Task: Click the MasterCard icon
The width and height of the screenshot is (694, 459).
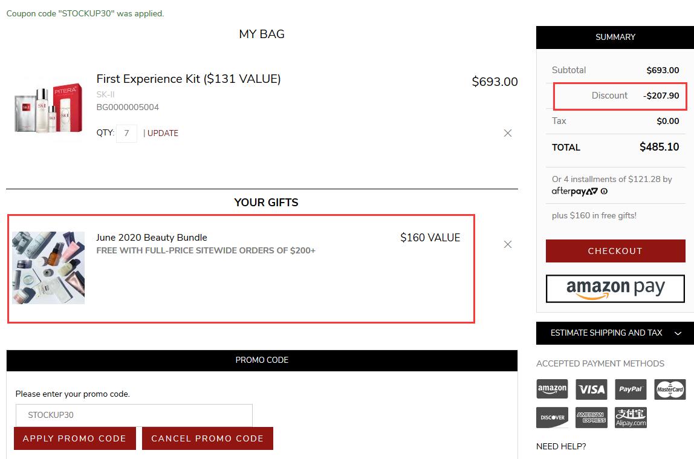Action: pyautogui.click(x=670, y=389)
